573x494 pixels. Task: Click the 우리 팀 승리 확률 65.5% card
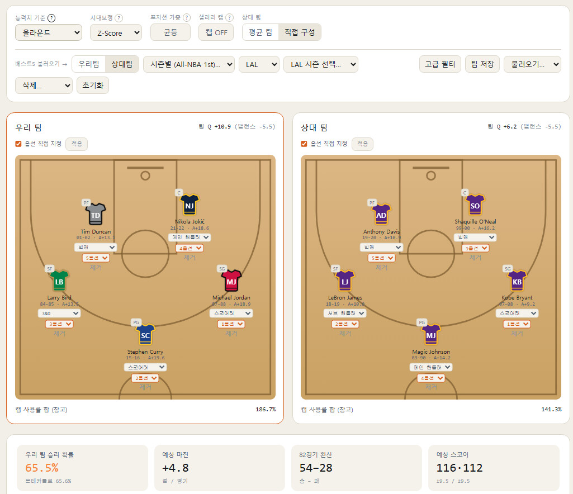pos(82,468)
